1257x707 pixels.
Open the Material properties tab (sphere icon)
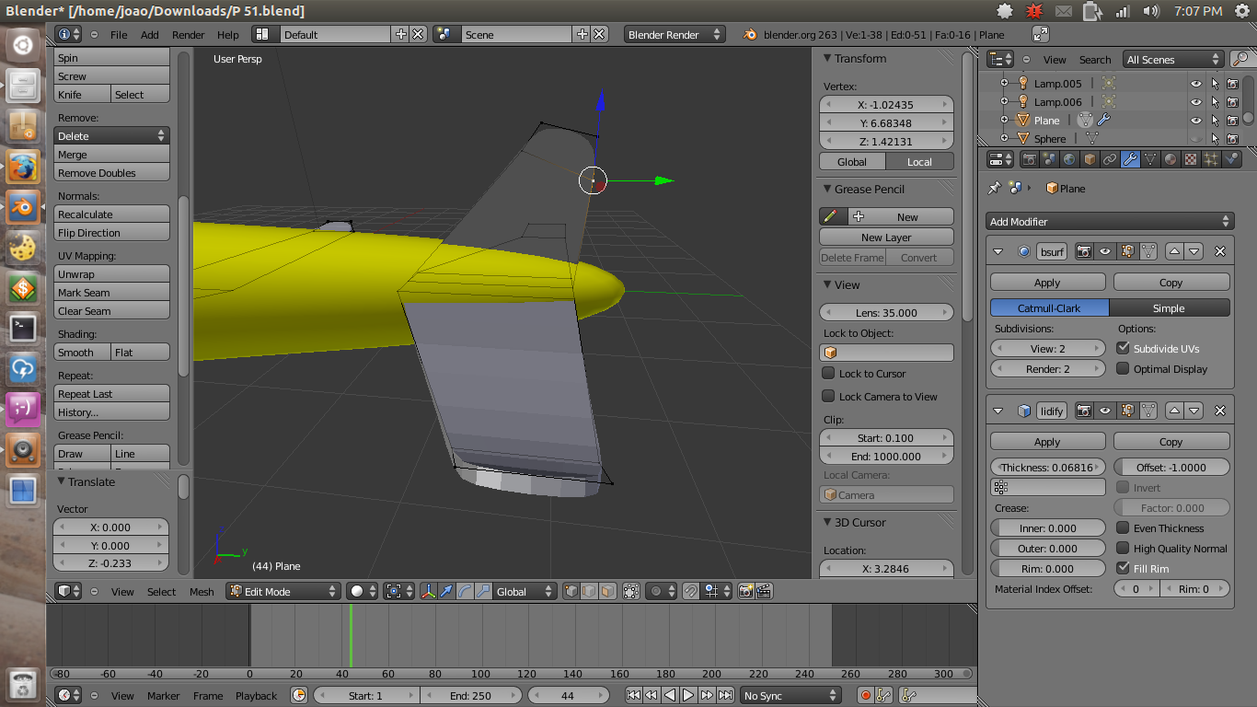(1171, 158)
